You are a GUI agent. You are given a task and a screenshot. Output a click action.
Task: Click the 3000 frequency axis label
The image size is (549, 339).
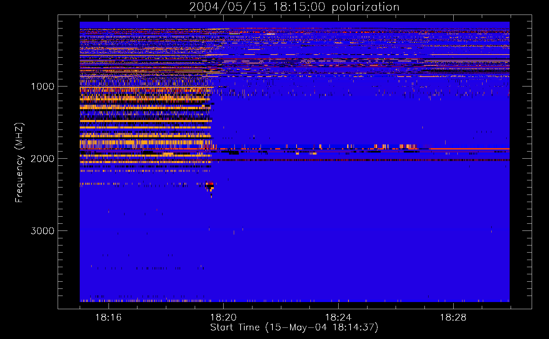[x=42, y=231]
